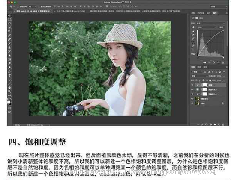240x180 pixels.
Task: Hide the second adjustment layer with mask
Action: coord(192,89)
